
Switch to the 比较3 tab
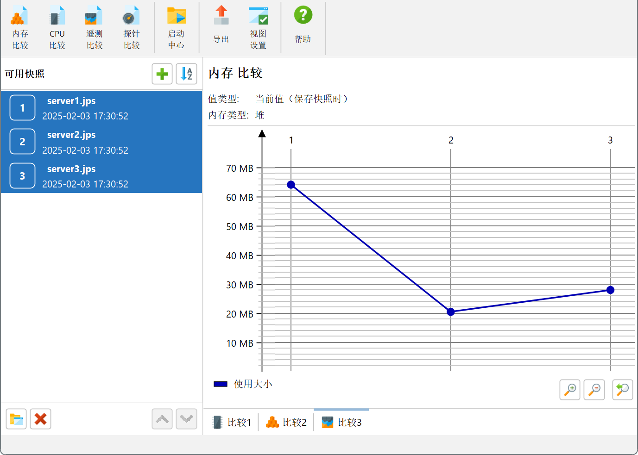tap(341, 422)
